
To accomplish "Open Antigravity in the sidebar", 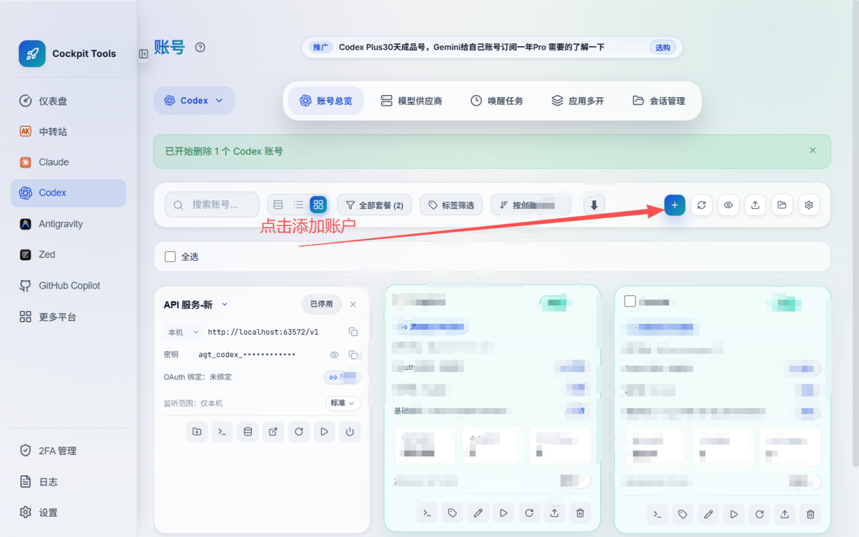I will pos(69,224).
